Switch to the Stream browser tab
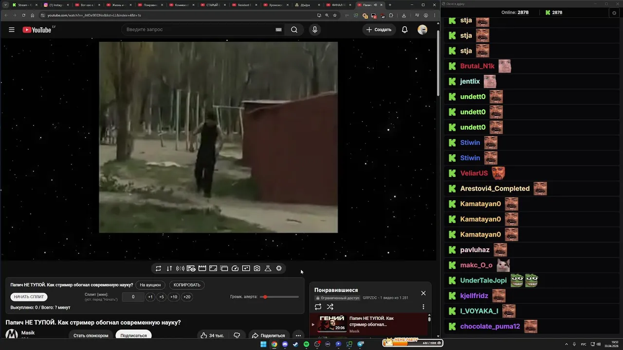Image resolution: width=623 pixels, height=350 pixels. pos(24,5)
